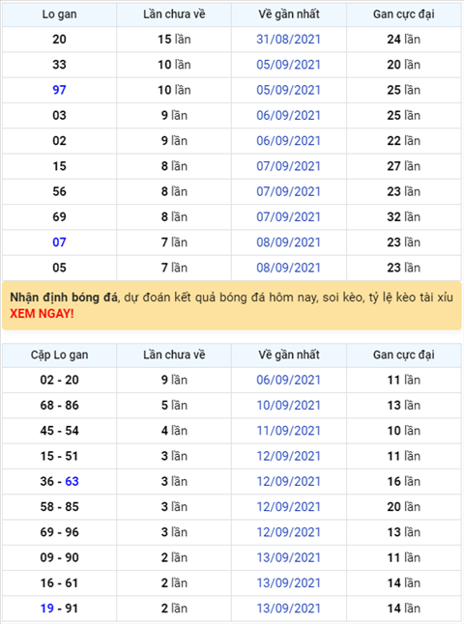The width and height of the screenshot is (464, 624).
Task: Select the '16 lần' cell in row 36 - 63
Action: (x=404, y=482)
